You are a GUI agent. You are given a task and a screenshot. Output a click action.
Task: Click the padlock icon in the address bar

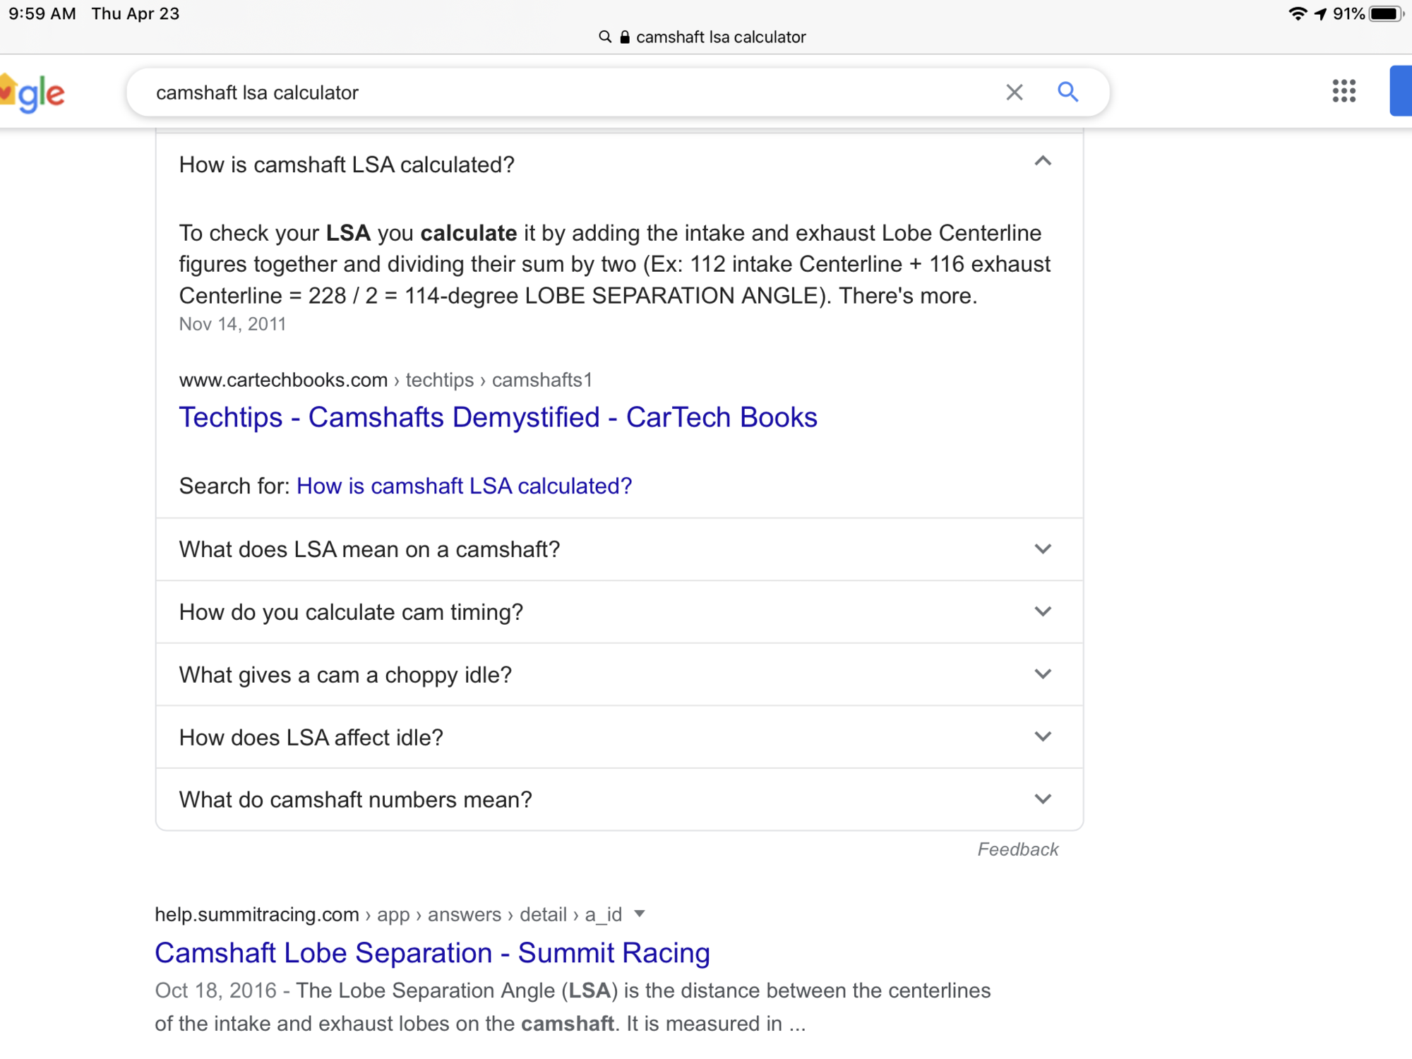pos(624,37)
